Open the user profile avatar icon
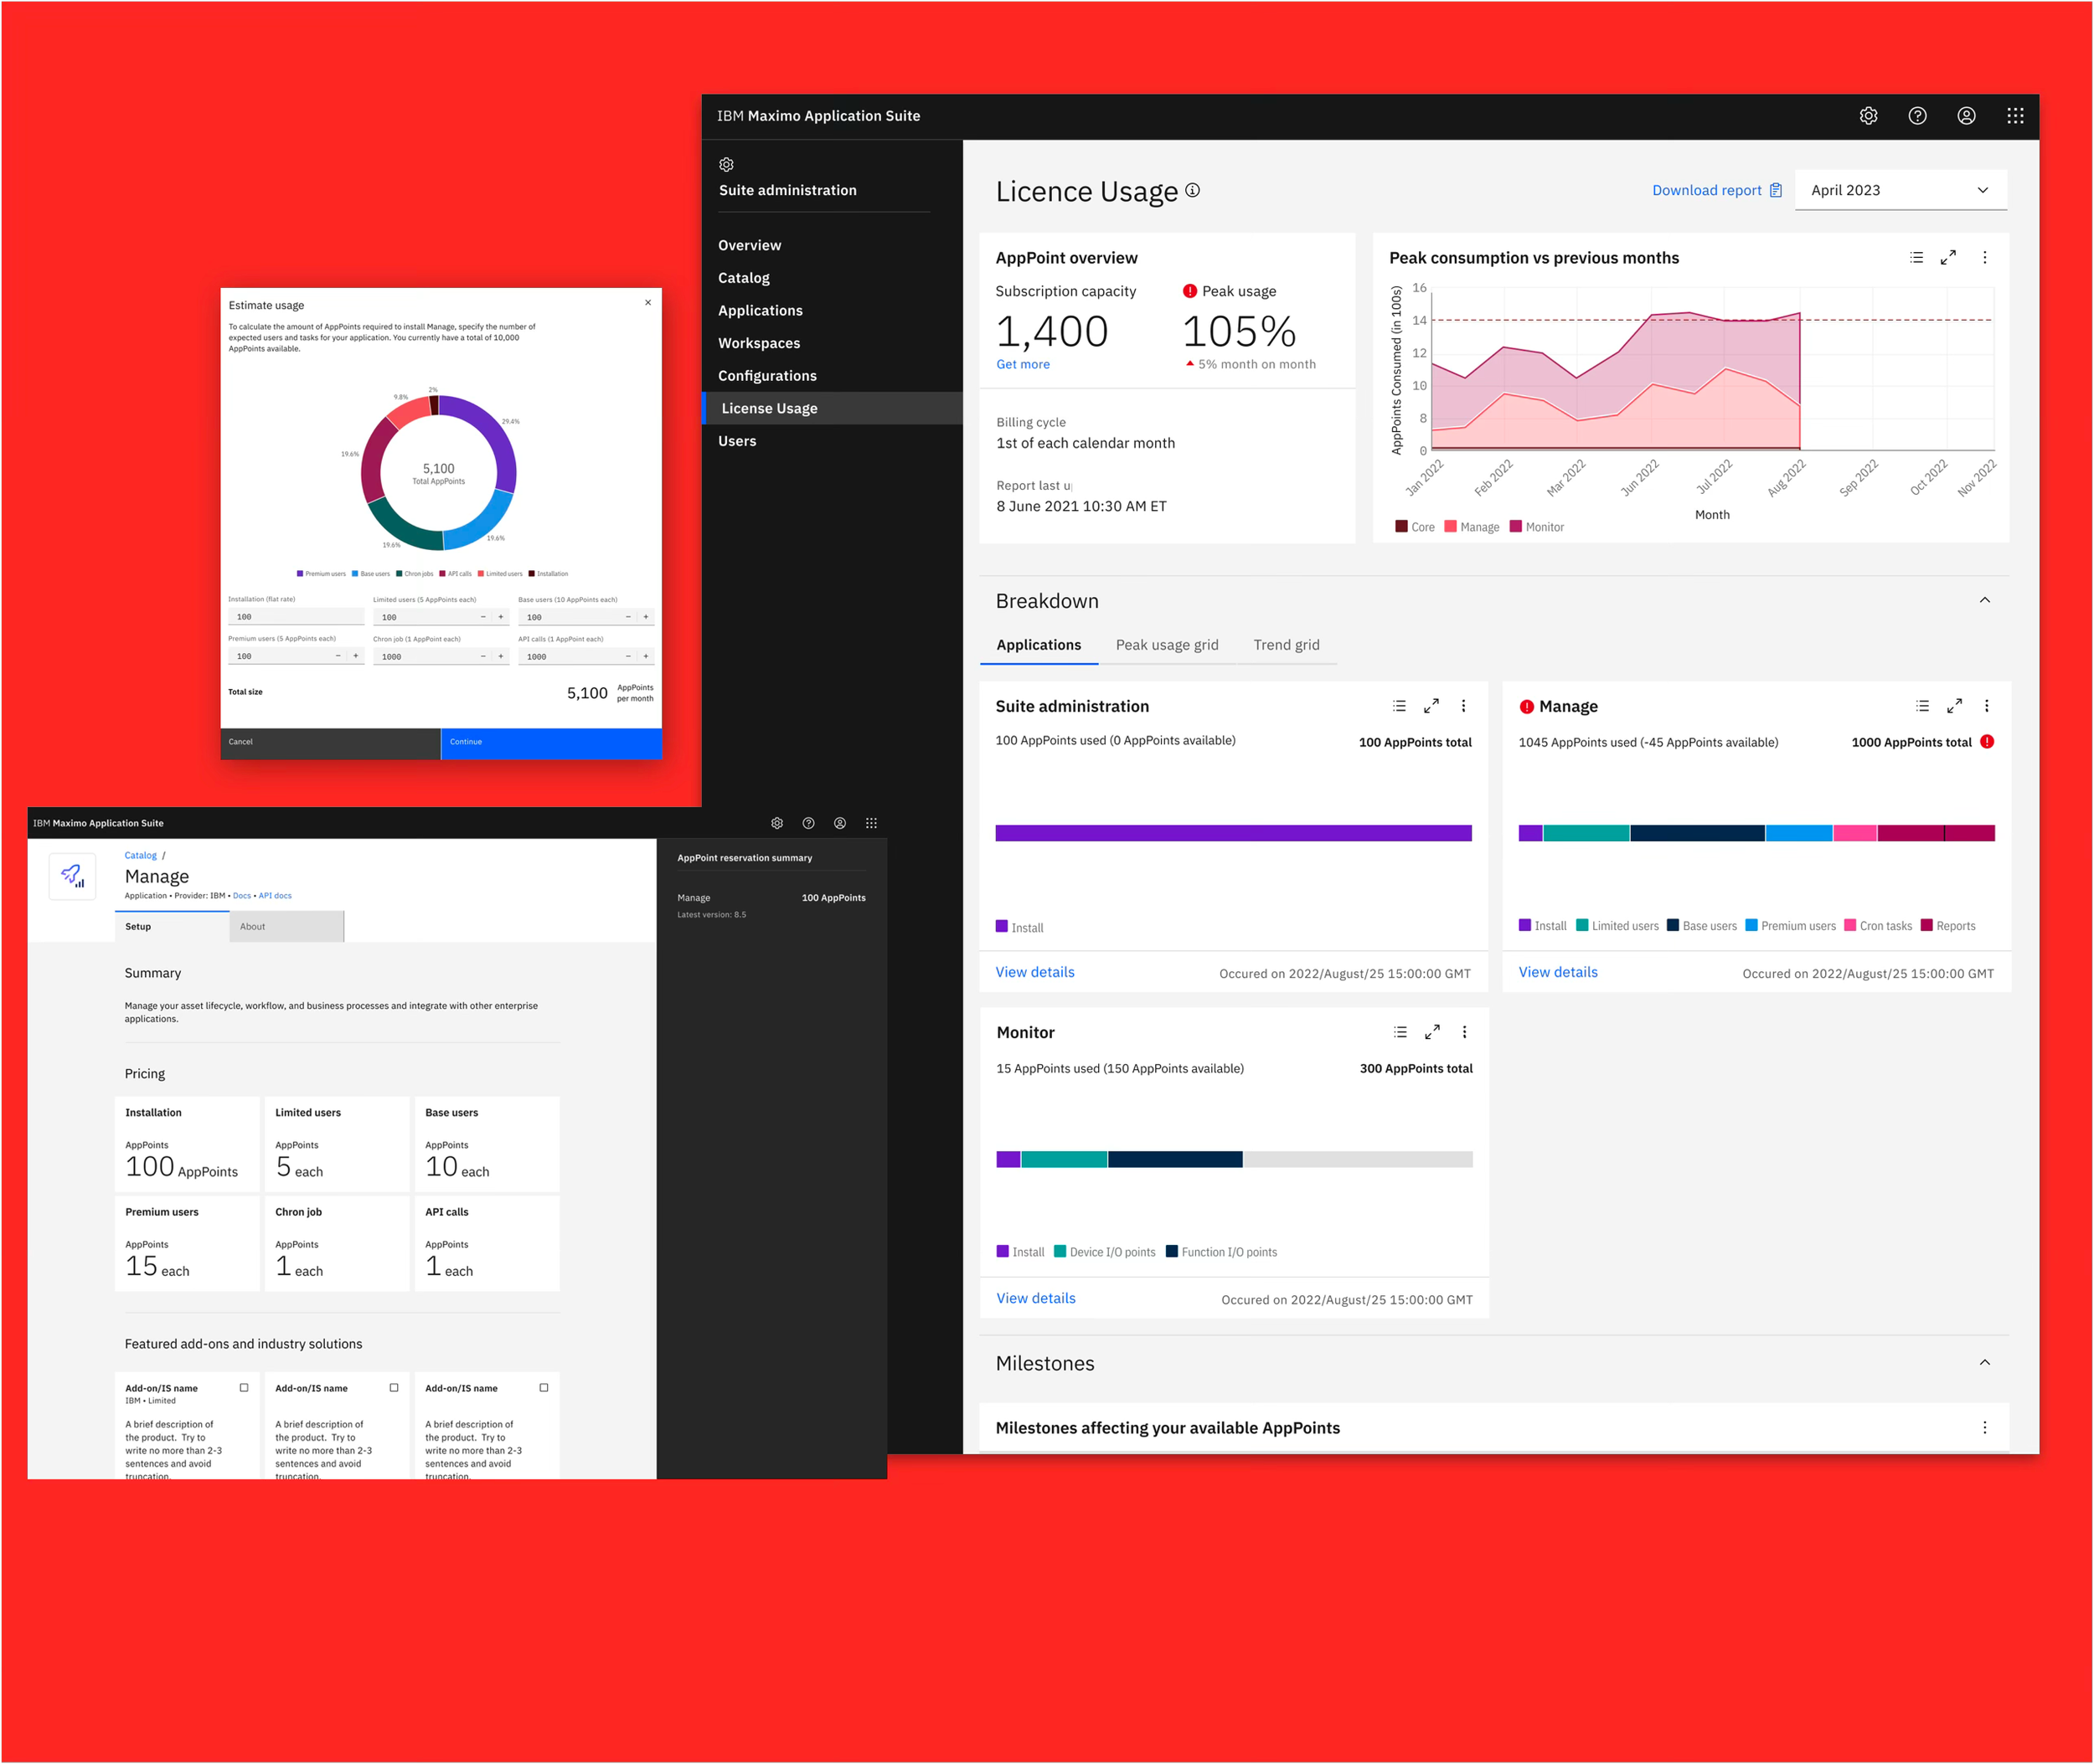 pyautogui.click(x=1966, y=115)
